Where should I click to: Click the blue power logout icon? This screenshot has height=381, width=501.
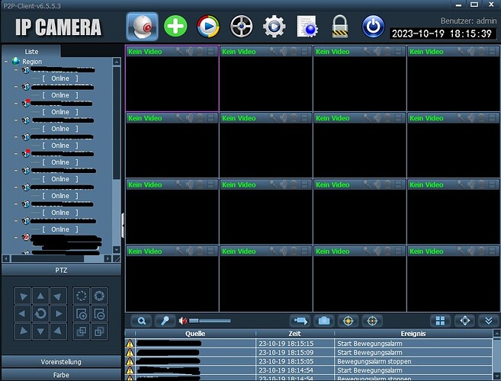coord(373,27)
